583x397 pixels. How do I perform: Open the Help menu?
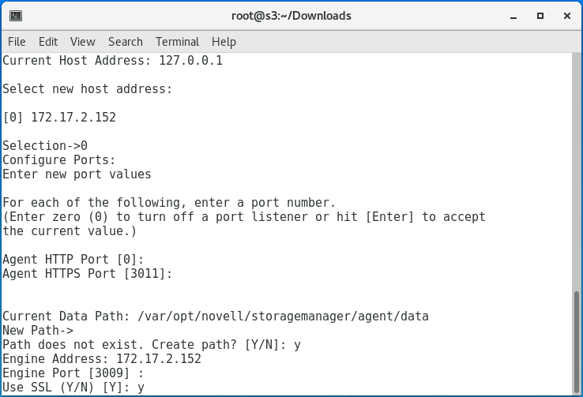tap(224, 42)
